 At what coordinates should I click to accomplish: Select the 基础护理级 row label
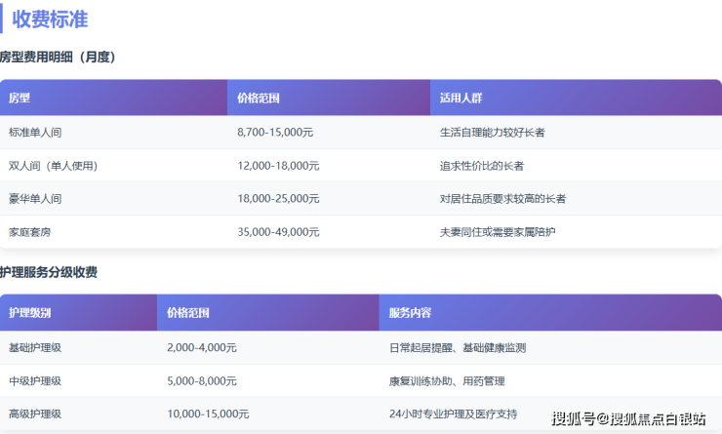click(x=35, y=347)
